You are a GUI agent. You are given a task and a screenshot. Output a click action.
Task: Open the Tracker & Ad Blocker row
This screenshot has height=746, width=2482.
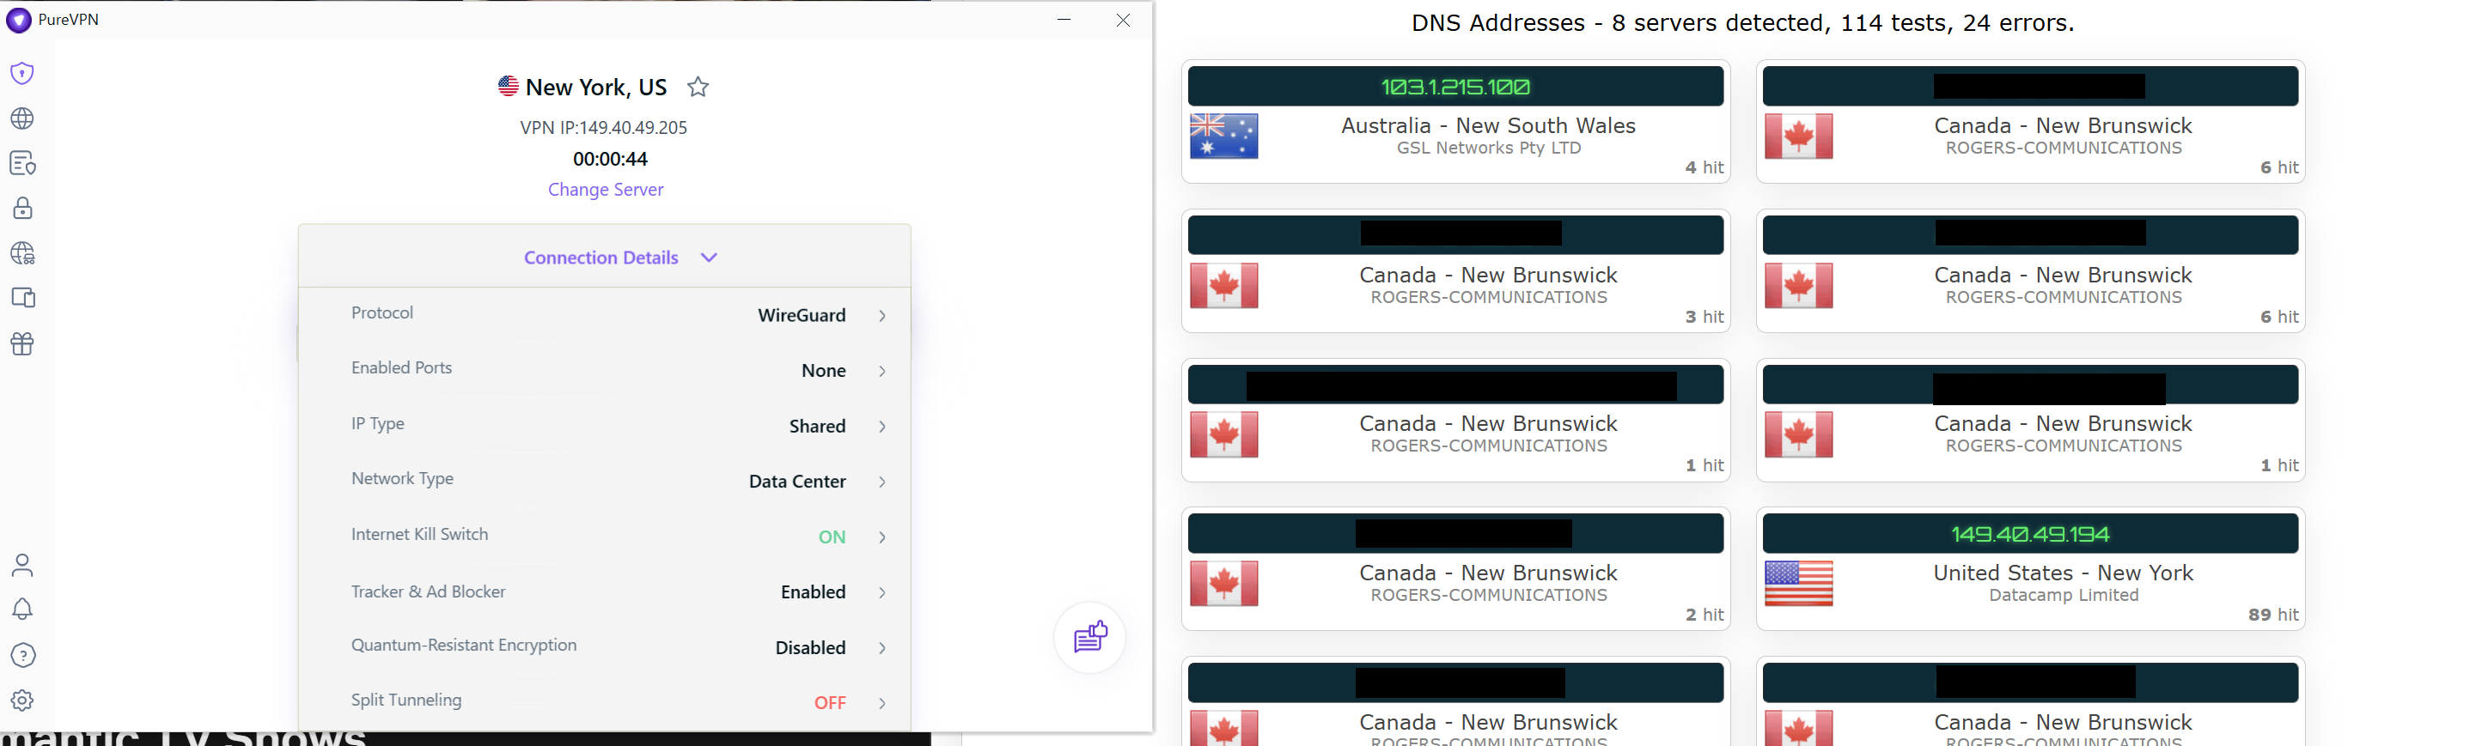click(617, 592)
